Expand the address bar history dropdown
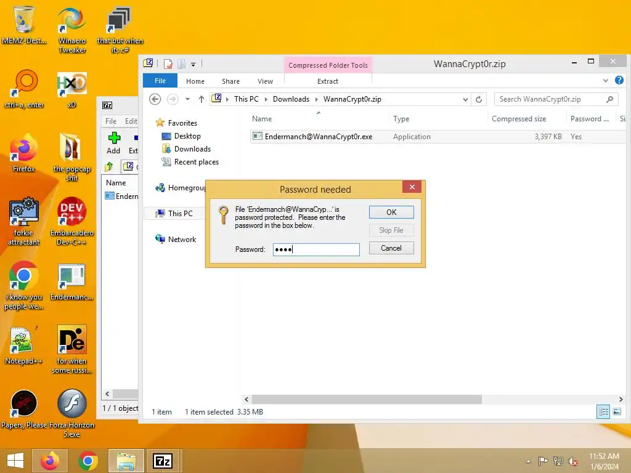The image size is (631, 473). pyautogui.click(x=465, y=99)
